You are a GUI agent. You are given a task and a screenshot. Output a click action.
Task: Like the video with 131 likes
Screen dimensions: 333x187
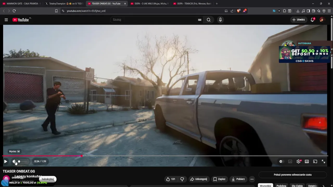click(171, 179)
